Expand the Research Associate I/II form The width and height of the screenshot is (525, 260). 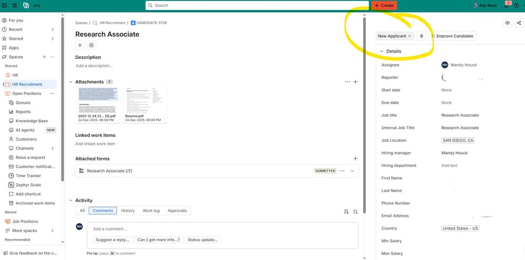pyautogui.click(x=352, y=171)
